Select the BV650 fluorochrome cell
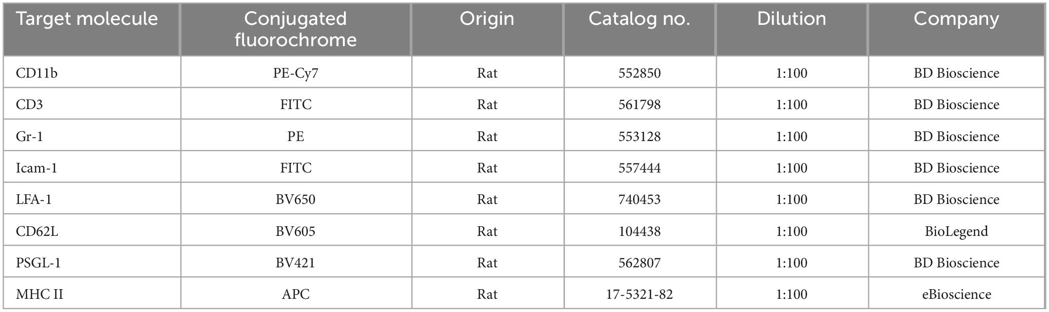The image size is (1049, 312). pos(295,199)
